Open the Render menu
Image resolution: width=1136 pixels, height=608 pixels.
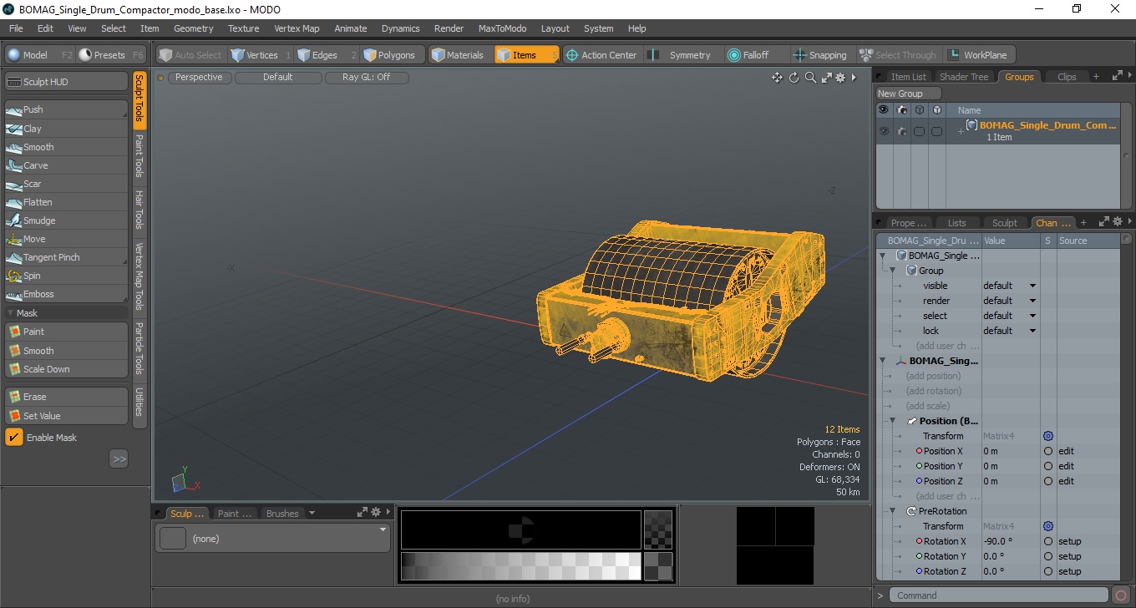449,28
